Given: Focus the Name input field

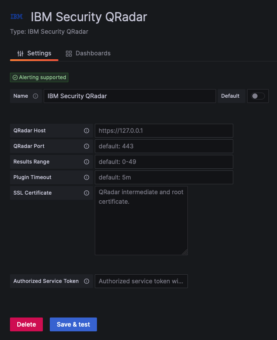Looking at the screenshot, I should point(130,96).
